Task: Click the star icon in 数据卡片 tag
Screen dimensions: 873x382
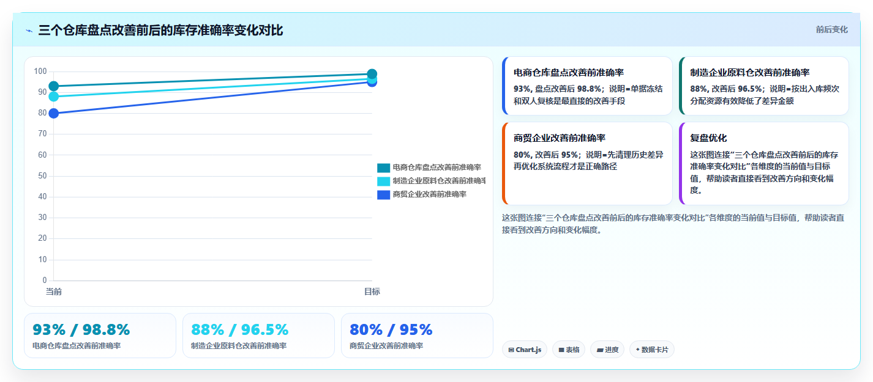Action: (638, 350)
